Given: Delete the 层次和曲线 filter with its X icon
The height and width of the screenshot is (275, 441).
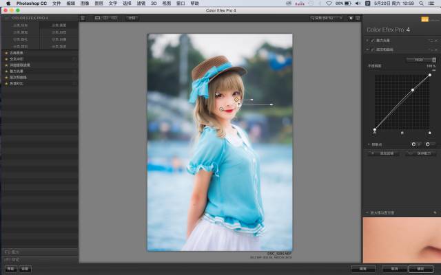Looking at the screenshot, I should 436,49.
